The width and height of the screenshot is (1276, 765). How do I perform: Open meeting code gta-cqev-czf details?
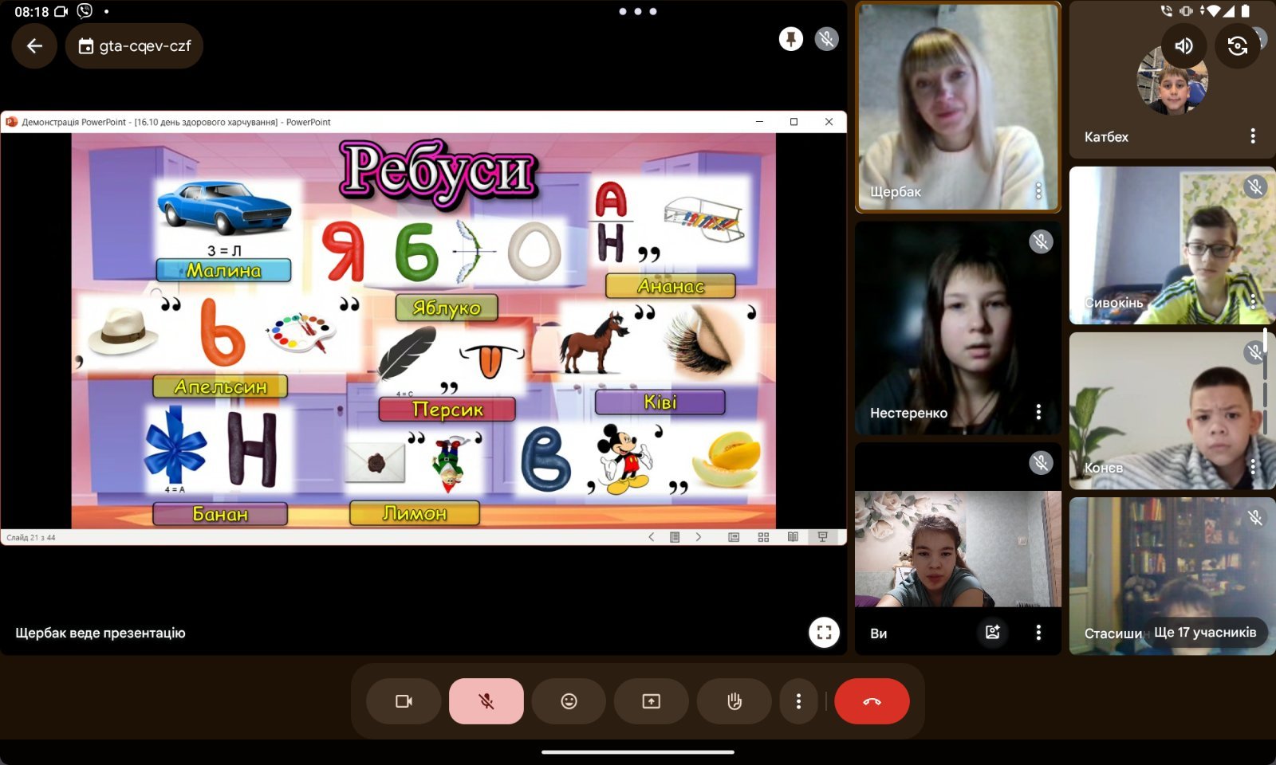(x=135, y=46)
